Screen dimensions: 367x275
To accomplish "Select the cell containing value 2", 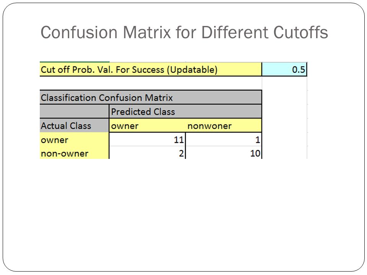I will click(147, 153).
